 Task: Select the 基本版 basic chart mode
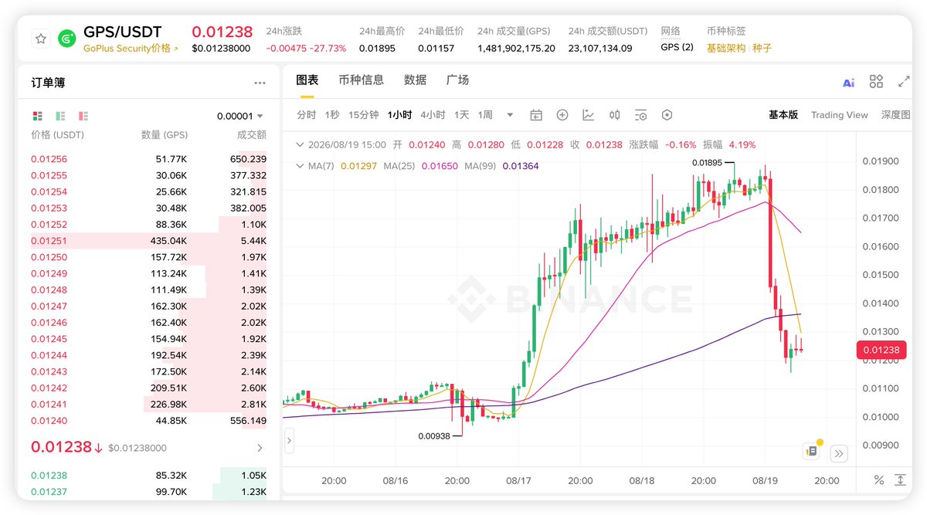click(x=783, y=114)
